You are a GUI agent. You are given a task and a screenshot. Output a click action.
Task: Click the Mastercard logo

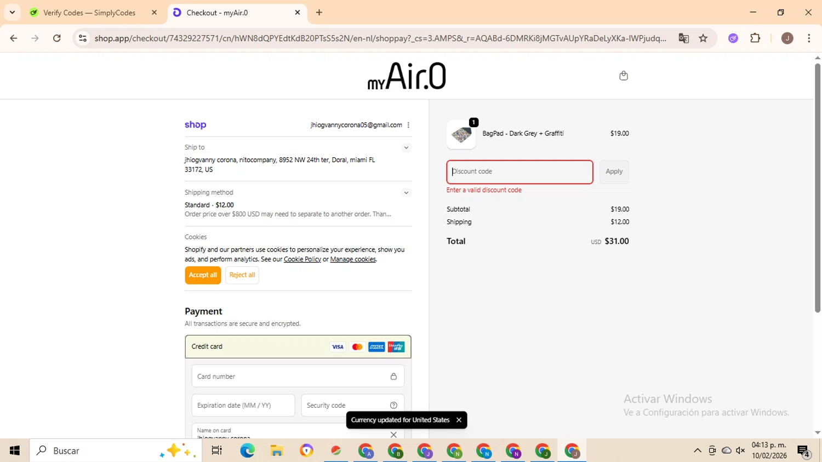click(357, 347)
